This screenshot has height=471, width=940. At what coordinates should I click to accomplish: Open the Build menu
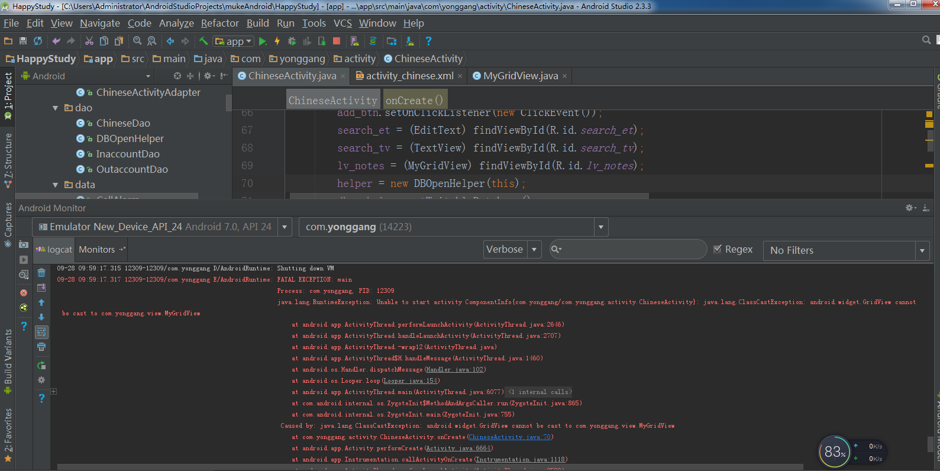(x=257, y=23)
